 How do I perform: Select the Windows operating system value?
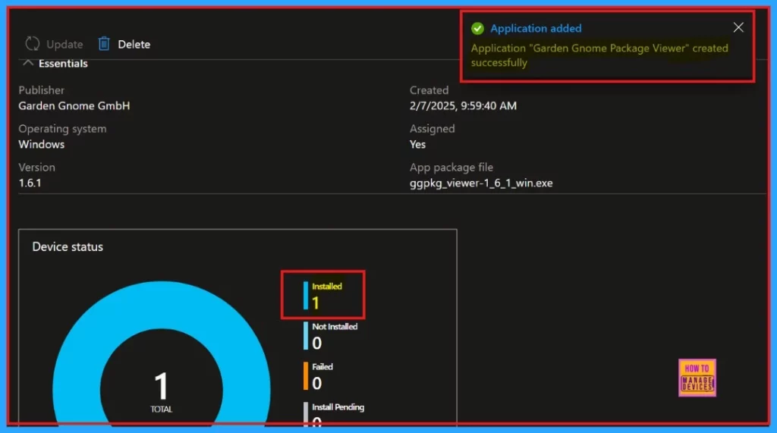(42, 145)
